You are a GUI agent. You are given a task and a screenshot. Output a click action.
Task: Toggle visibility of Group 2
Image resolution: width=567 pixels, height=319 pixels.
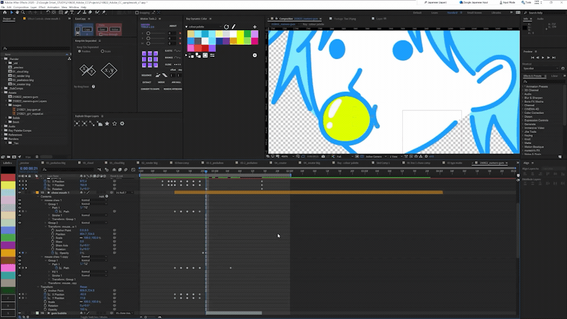point(19,223)
